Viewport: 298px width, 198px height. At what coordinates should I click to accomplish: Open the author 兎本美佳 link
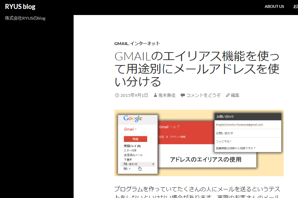pyautogui.click(x=167, y=95)
